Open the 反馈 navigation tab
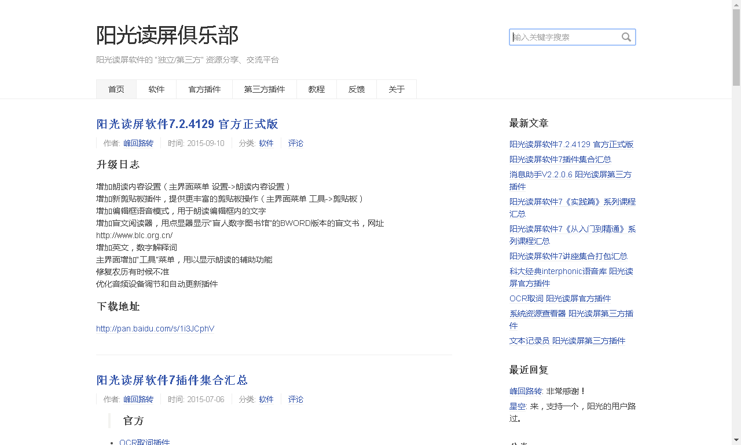Screen dimensions: 741x445 (x=357, y=89)
